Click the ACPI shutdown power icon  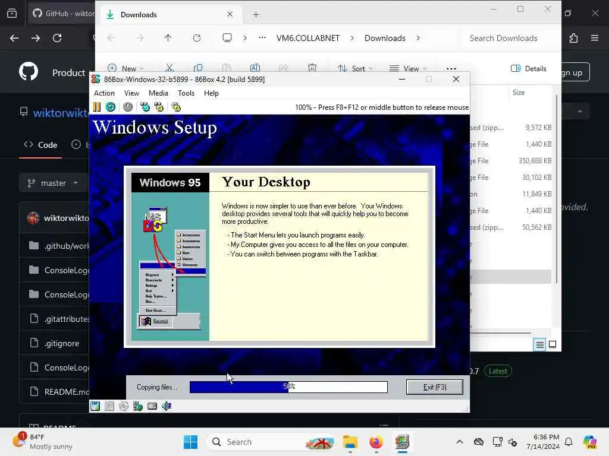128,107
